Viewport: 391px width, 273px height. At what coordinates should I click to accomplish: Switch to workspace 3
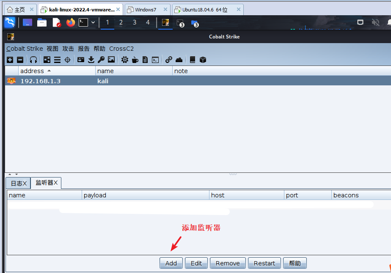[135, 22]
